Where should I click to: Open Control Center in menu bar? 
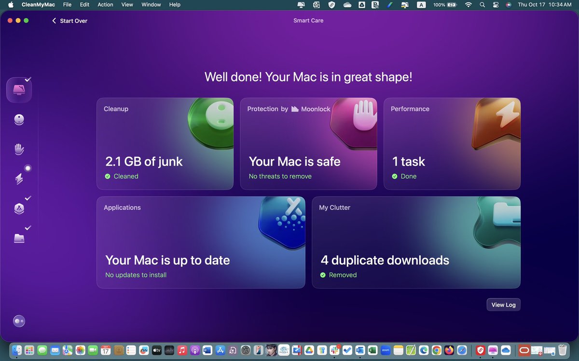[x=496, y=4]
